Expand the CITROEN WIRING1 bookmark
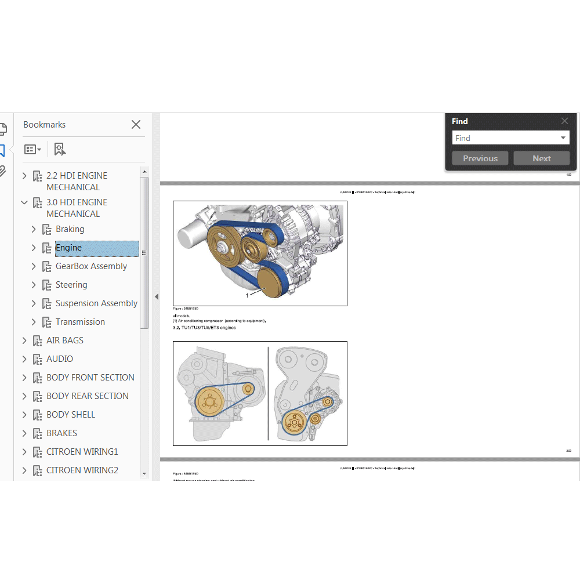Screen dimensions: 580x580 click(x=24, y=452)
